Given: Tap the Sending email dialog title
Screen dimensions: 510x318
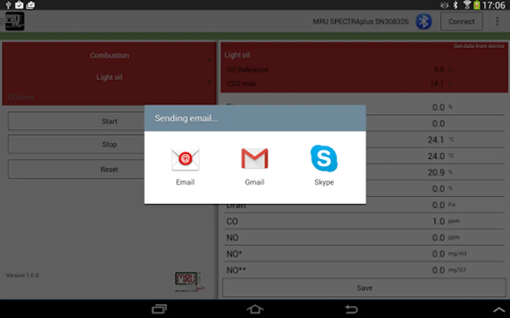Looking at the screenshot, I should click(x=187, y=118).
